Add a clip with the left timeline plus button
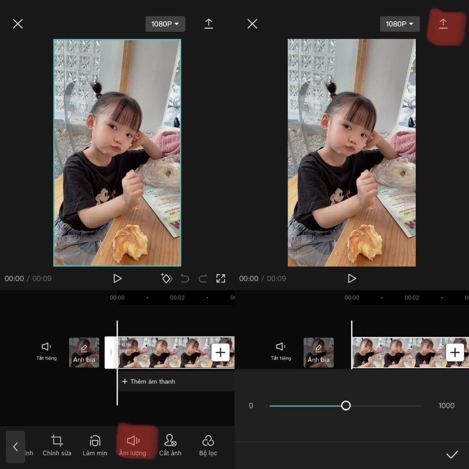The image size is (469, 469). coord(220,352)
